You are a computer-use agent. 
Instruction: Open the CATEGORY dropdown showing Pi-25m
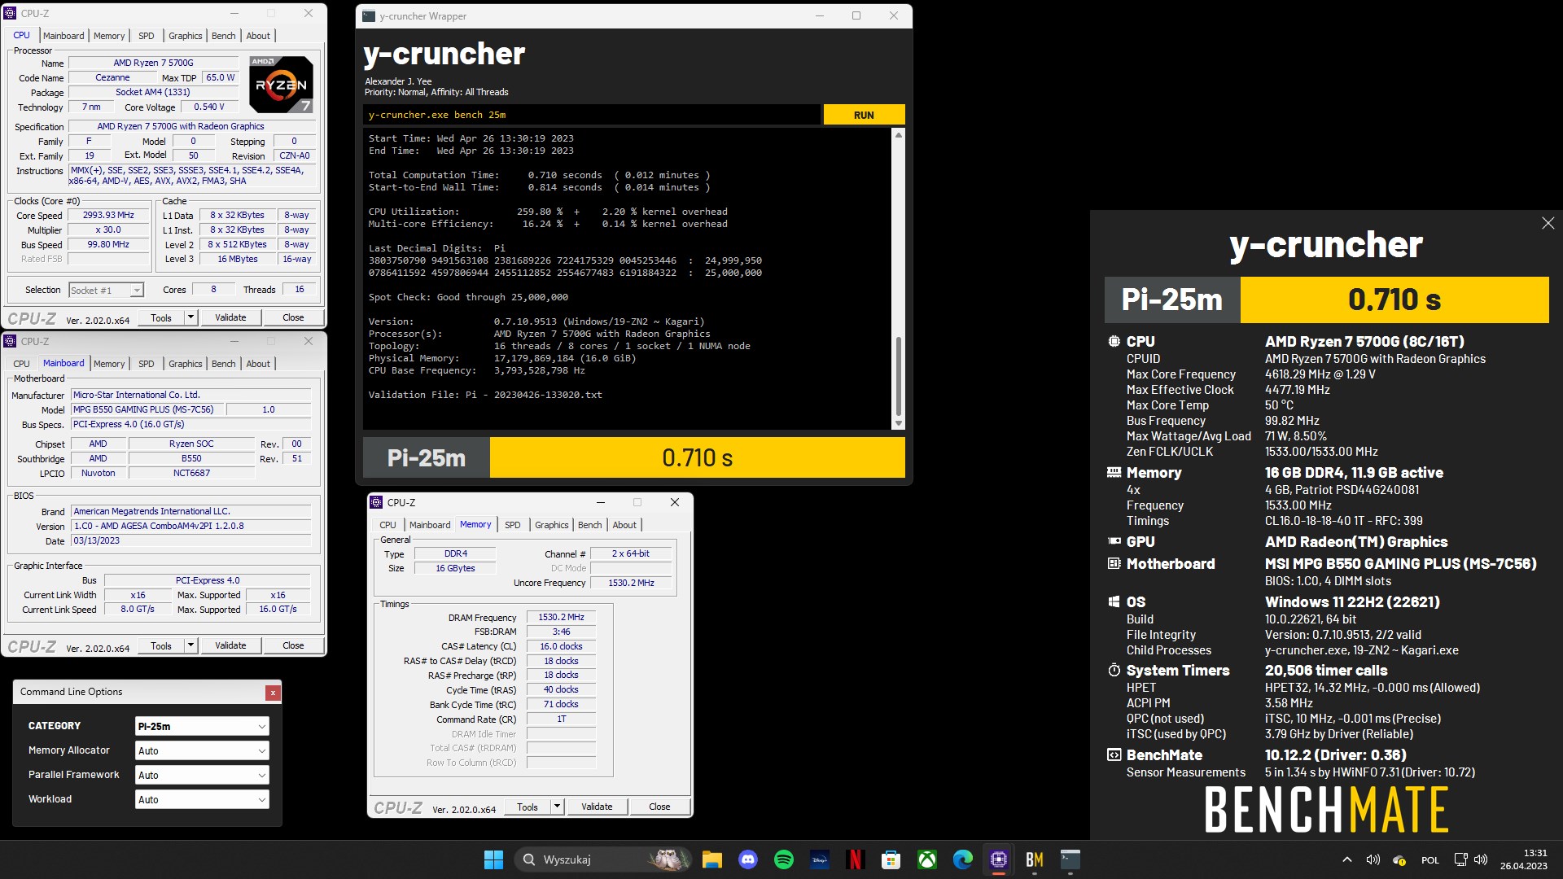point(202,726)
